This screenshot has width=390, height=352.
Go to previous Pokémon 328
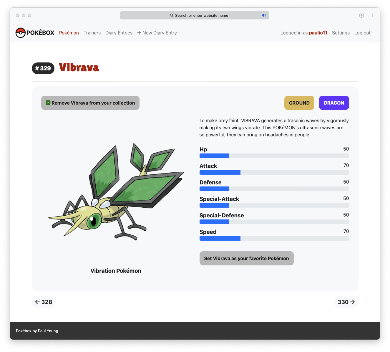[x=44, y=302]
